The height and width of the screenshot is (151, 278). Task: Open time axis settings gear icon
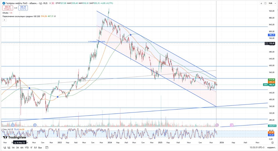[x=272, y=142]
